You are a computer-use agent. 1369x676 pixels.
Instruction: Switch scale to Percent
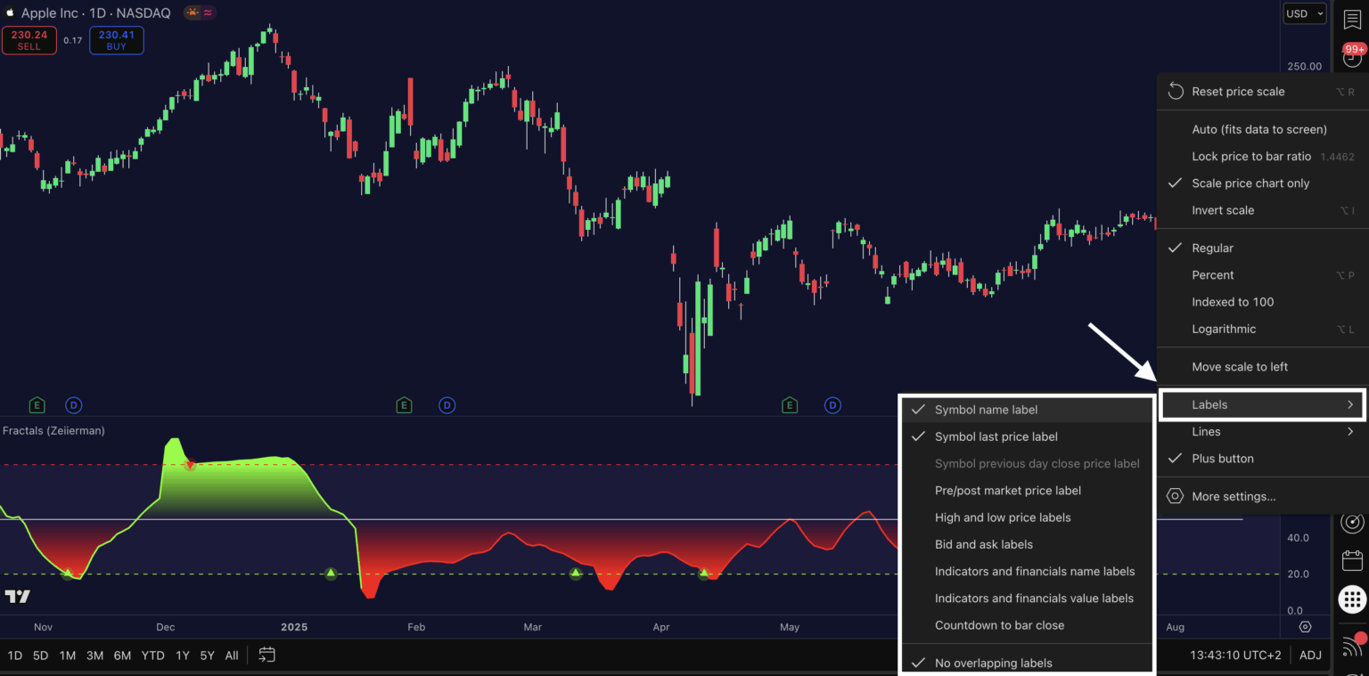[1262, 275]
